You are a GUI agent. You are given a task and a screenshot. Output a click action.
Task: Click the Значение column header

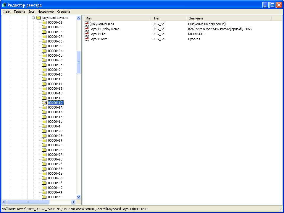(x=229, y=18)
